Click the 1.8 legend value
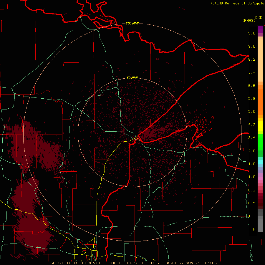Image resolution: width=265 pixels, height=265 pixels. (x=252, y=164)
